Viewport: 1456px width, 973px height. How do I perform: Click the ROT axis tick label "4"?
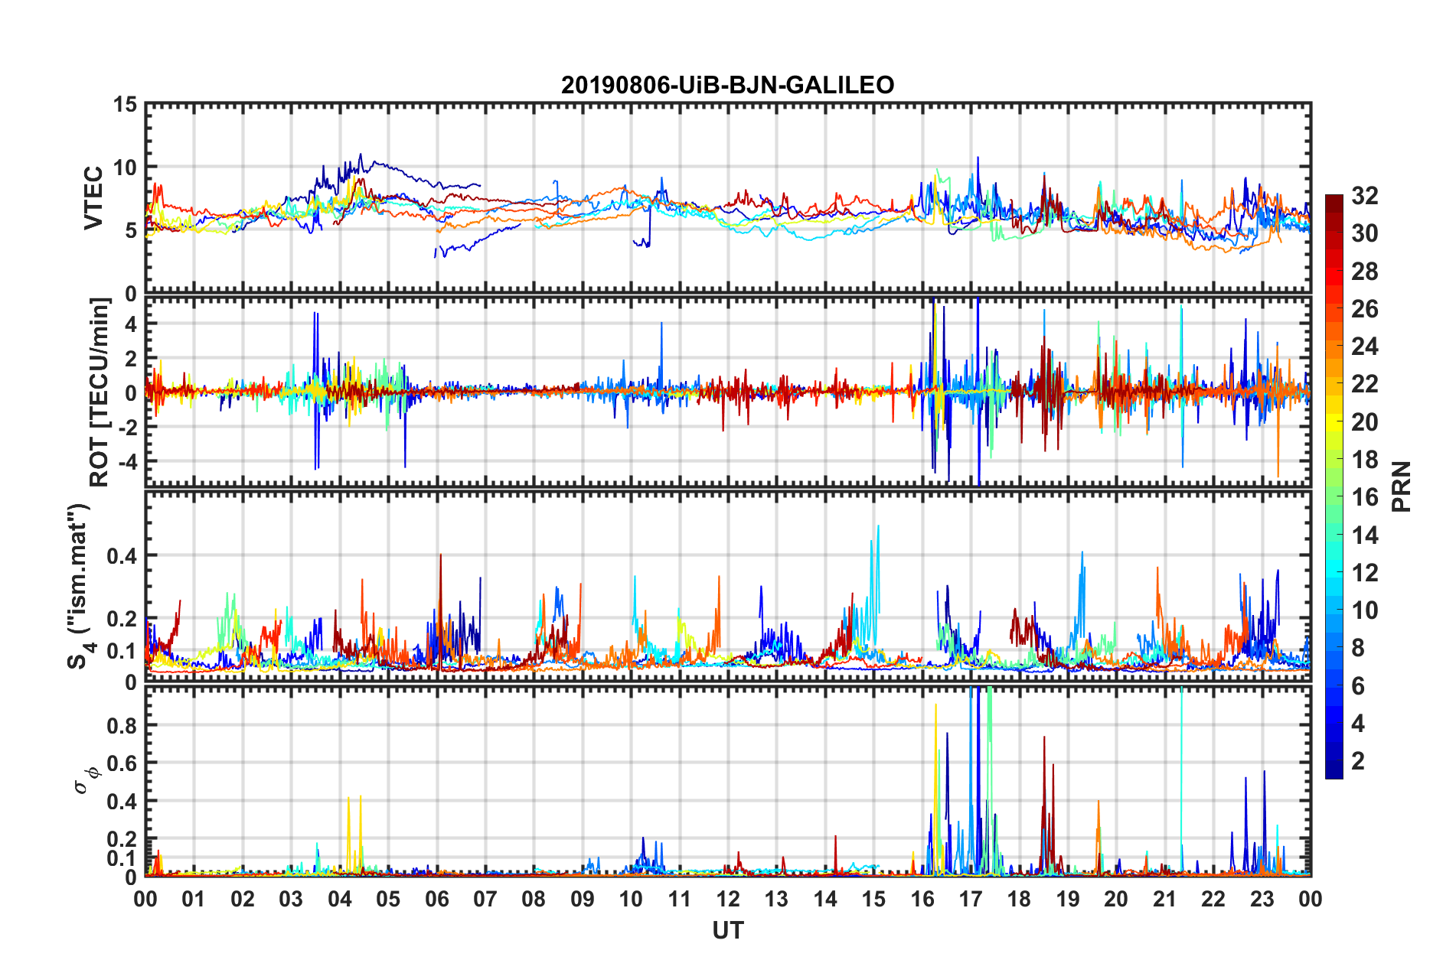coord(131,324)
